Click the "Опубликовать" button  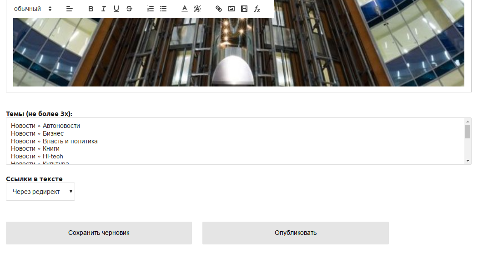(x=296, y=233)
